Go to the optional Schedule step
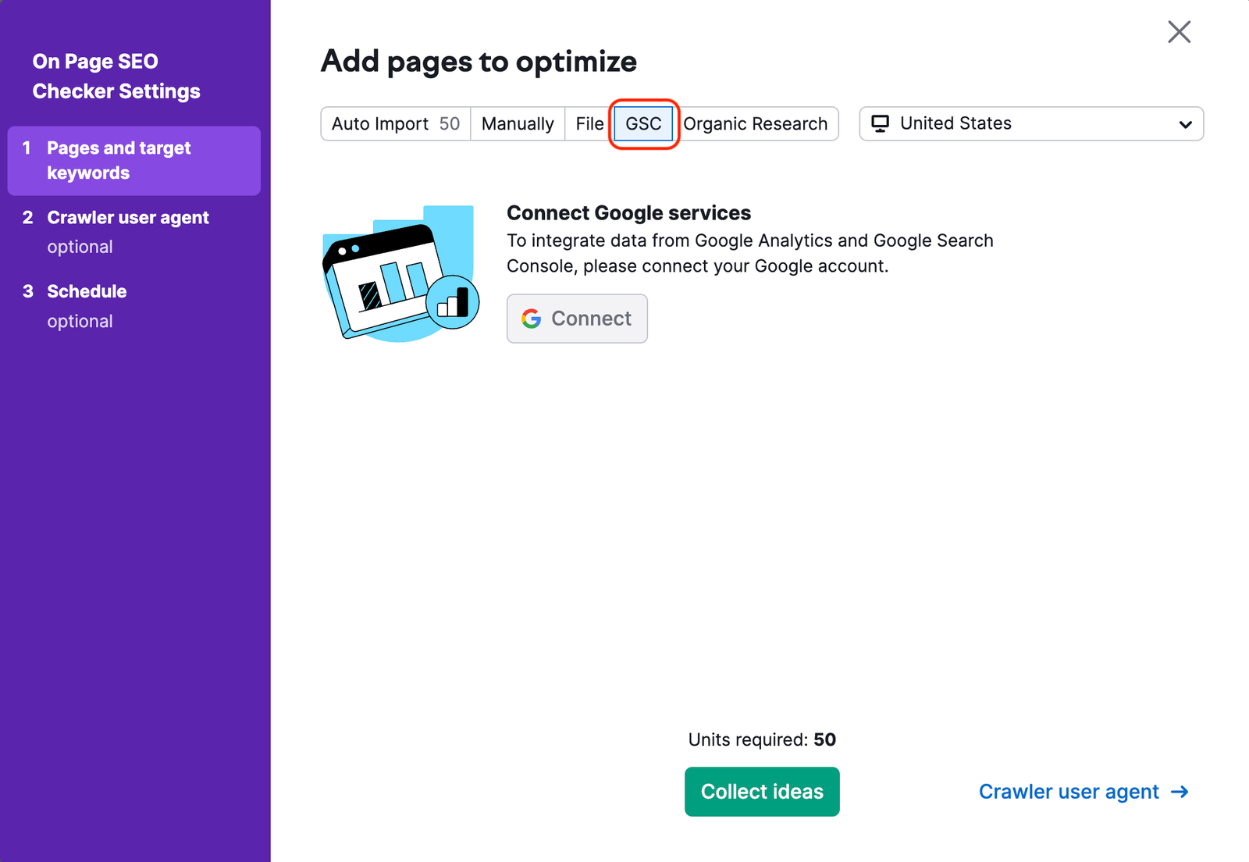This screenshot has width=1249, height=862. pos(87,291)
